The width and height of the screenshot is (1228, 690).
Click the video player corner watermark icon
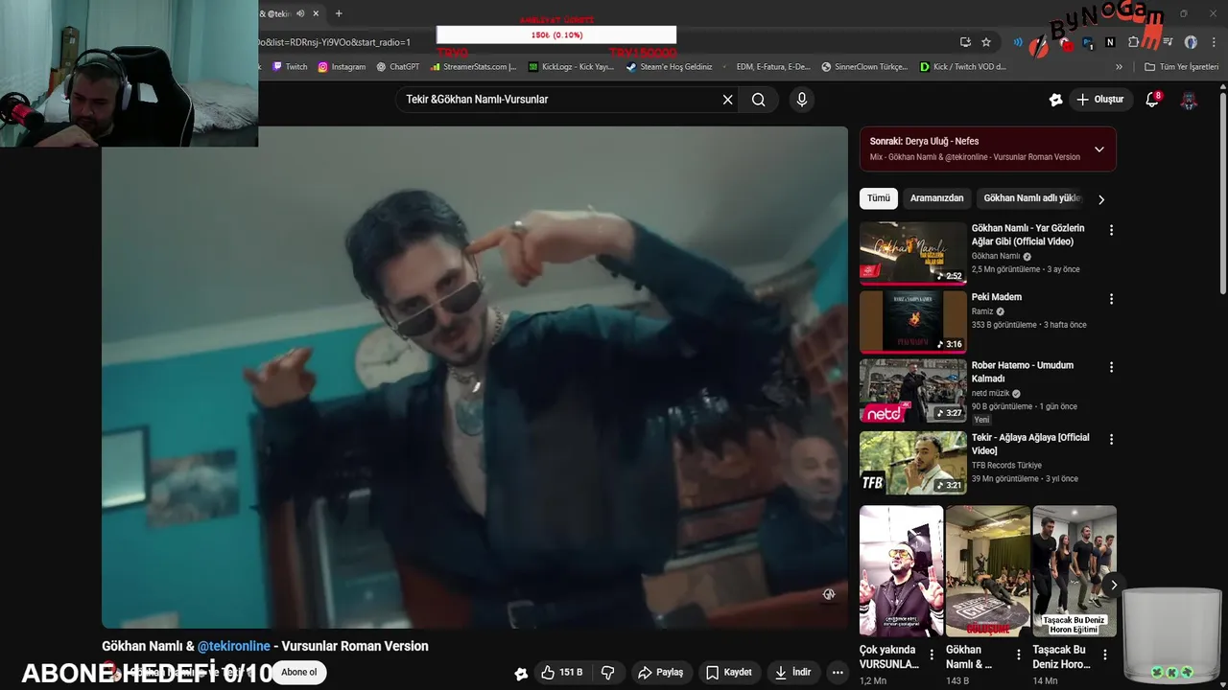click(829, 594)
